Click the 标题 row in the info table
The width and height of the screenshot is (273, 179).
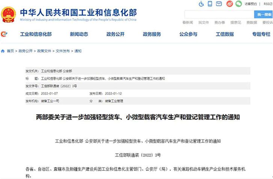click(138, 78)
